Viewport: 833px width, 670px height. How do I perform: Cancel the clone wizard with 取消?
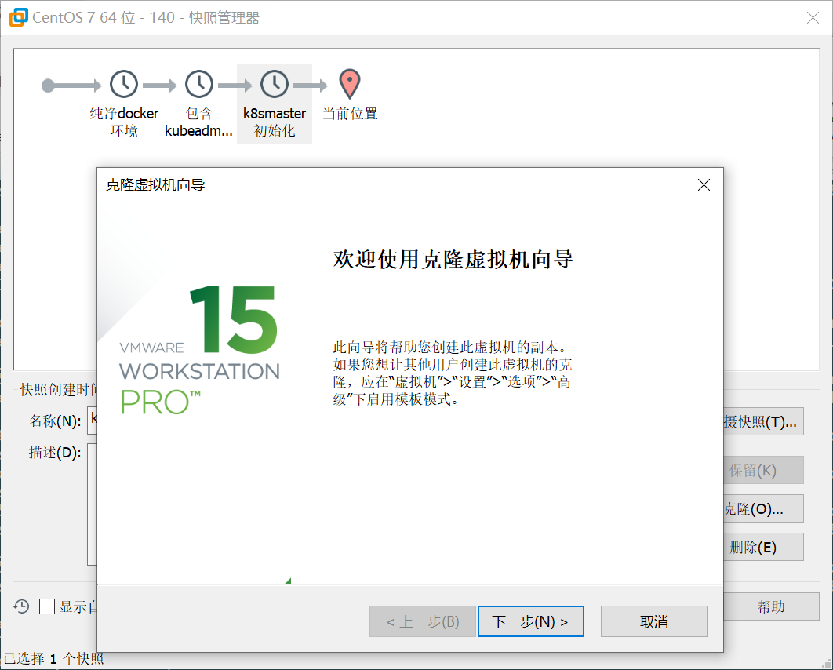tap(653, 622)
